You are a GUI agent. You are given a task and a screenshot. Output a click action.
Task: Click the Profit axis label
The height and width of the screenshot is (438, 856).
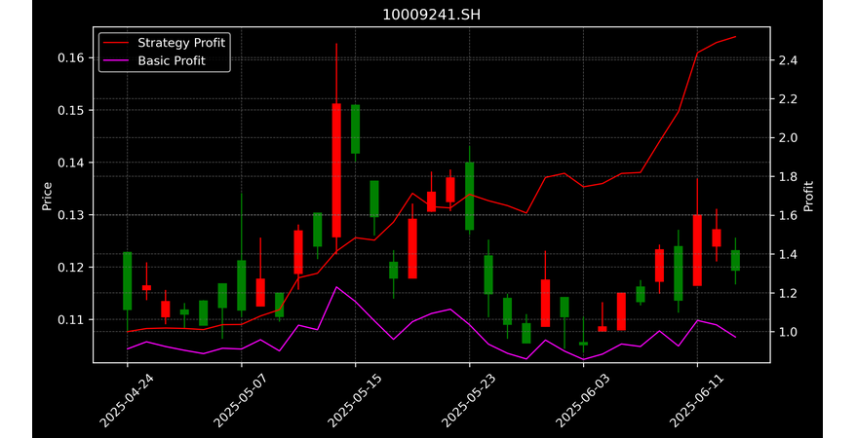pos(808,196)
